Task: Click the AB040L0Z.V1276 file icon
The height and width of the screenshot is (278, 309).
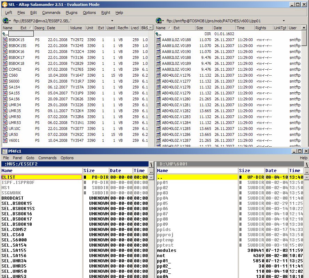Action: click(x=158, y=75)
